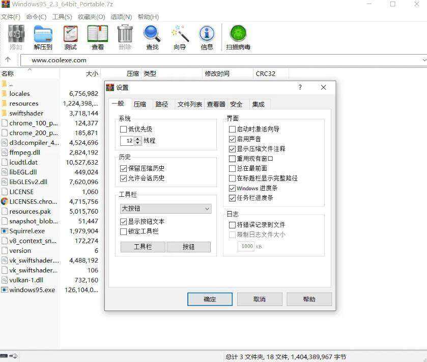Screen dimensions: 427x362
Task: Uncheck 允许会话历史 checkbox
Action: pos(123,178)
